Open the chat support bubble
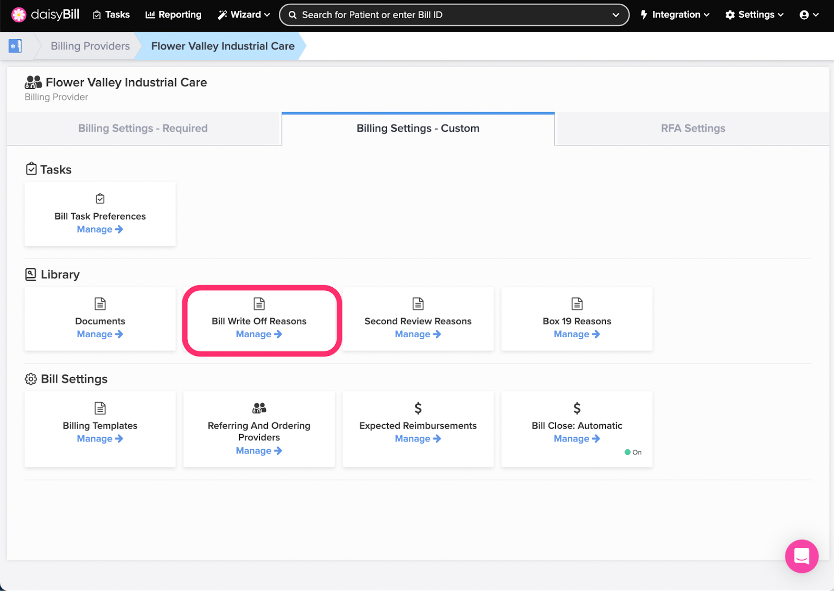 802,556
